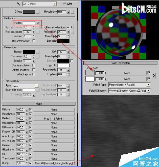This screenshot has height=167, width=159.
Task: Open the Falloff Direction dropdown
Action: (148, 91)
